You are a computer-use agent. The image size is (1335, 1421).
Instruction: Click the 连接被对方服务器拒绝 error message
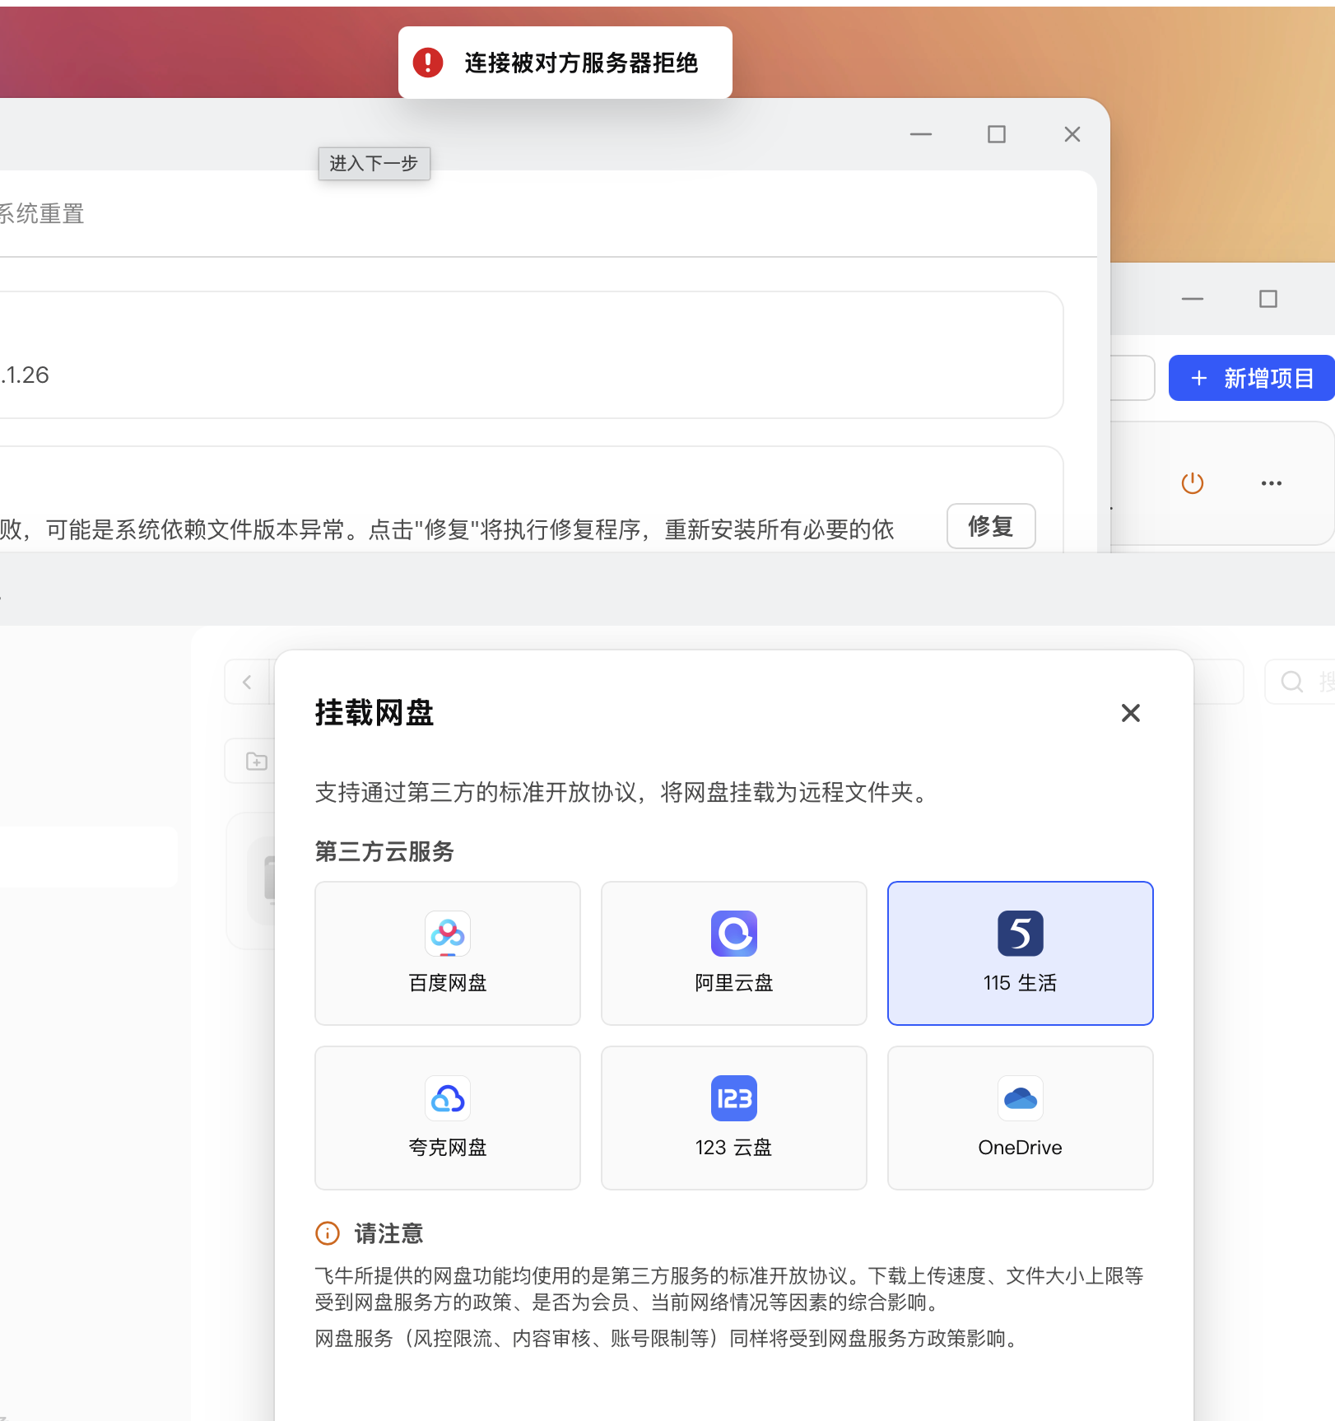[x=581, y=63]
